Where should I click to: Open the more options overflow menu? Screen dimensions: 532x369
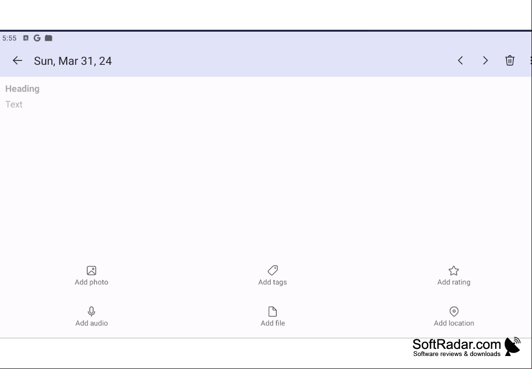pyautogui.click(x=530, y=60)
